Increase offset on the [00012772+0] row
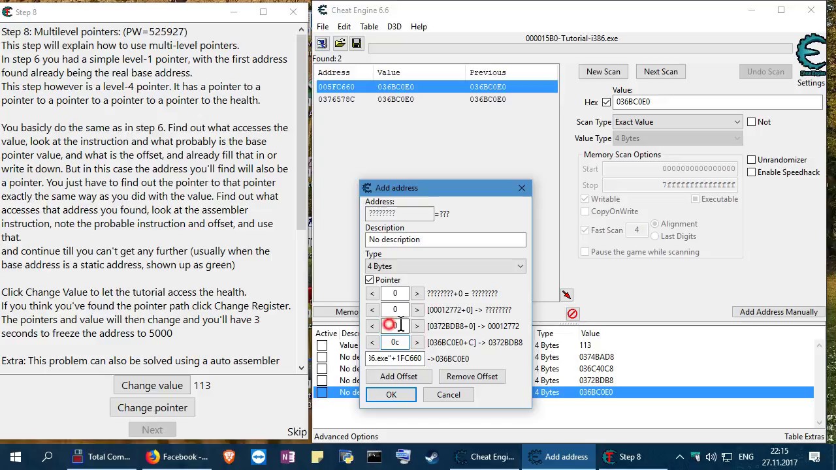This screenshot has height=470, width=836. pos(417,310)
